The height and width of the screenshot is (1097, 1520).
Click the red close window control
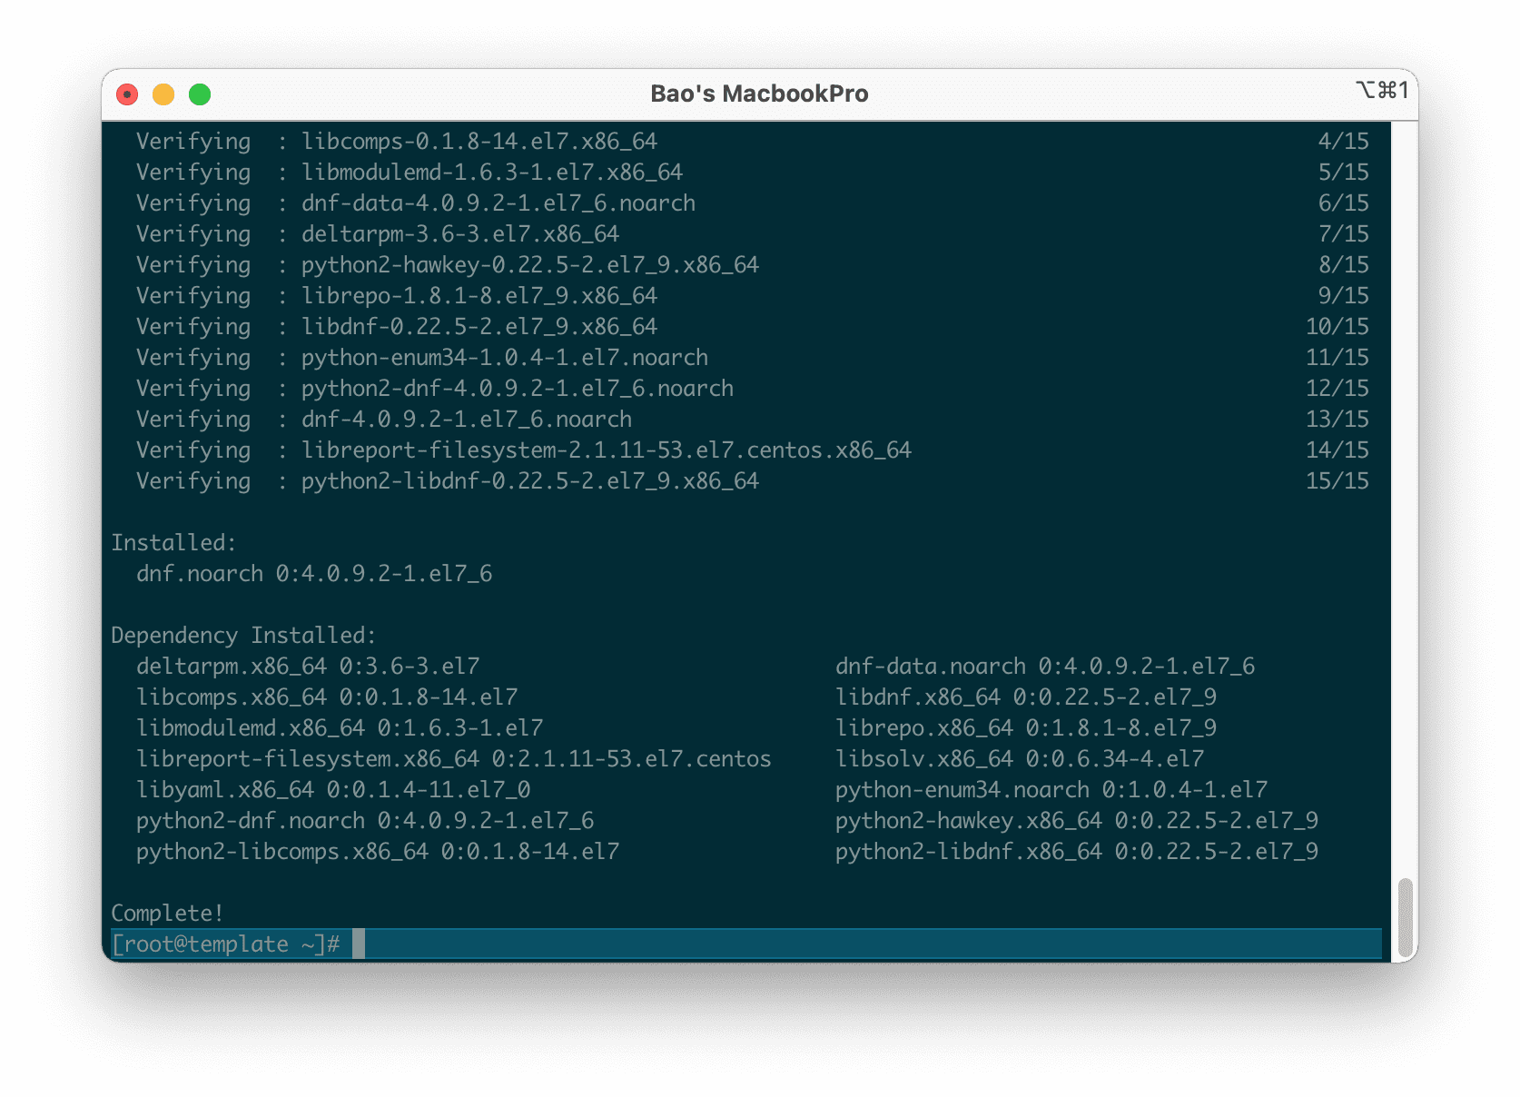pos(127,94)
